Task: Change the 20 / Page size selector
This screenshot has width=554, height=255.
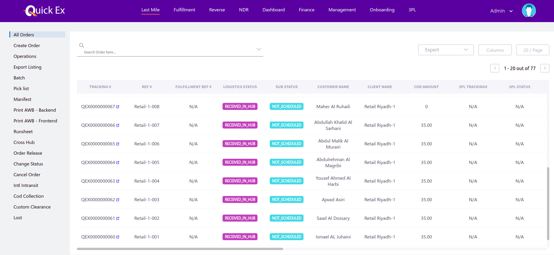Action: [x=532, y=50]
